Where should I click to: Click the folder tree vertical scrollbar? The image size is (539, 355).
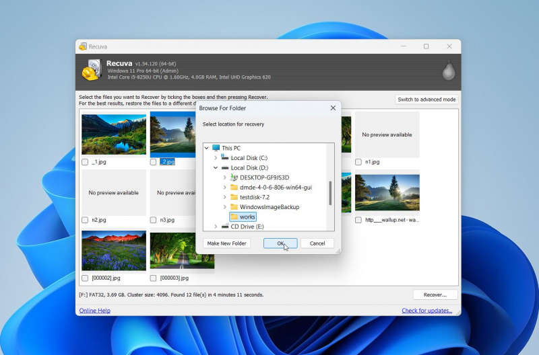pos(330,193)
